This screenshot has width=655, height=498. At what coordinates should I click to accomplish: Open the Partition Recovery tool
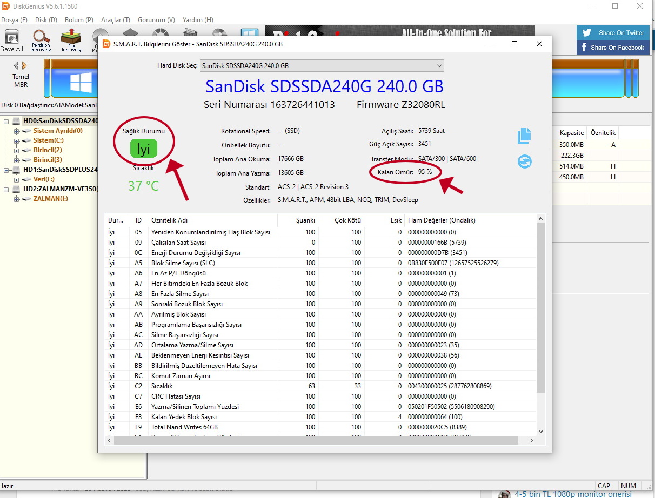41,41
